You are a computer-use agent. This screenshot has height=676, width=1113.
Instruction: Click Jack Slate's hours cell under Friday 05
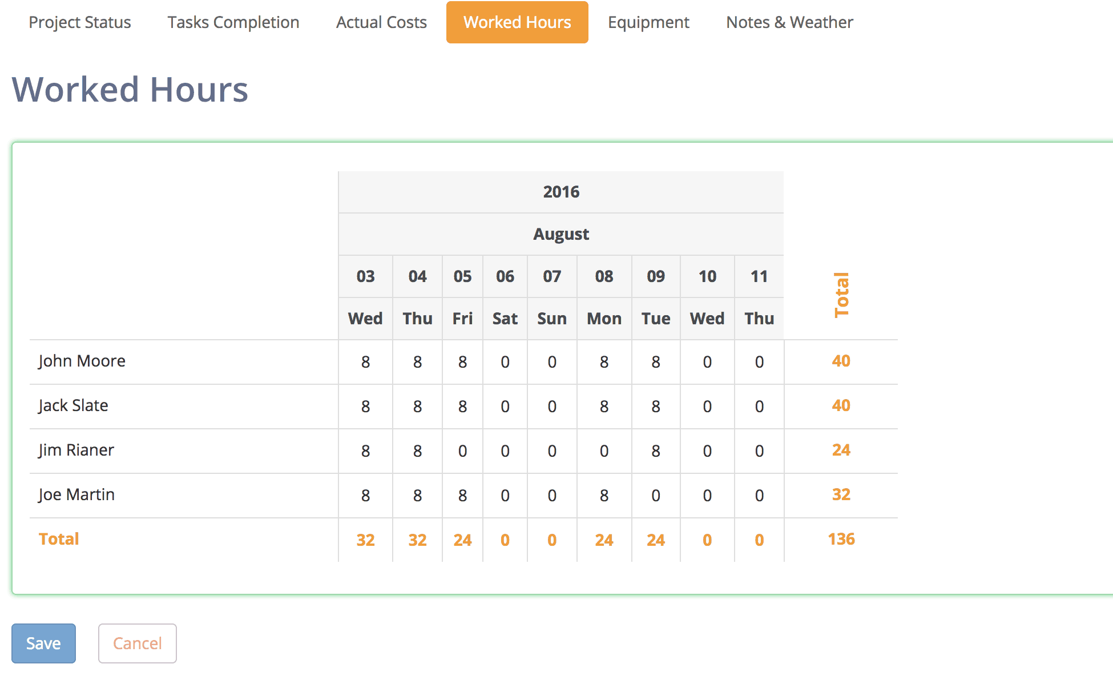coord(462,406)
